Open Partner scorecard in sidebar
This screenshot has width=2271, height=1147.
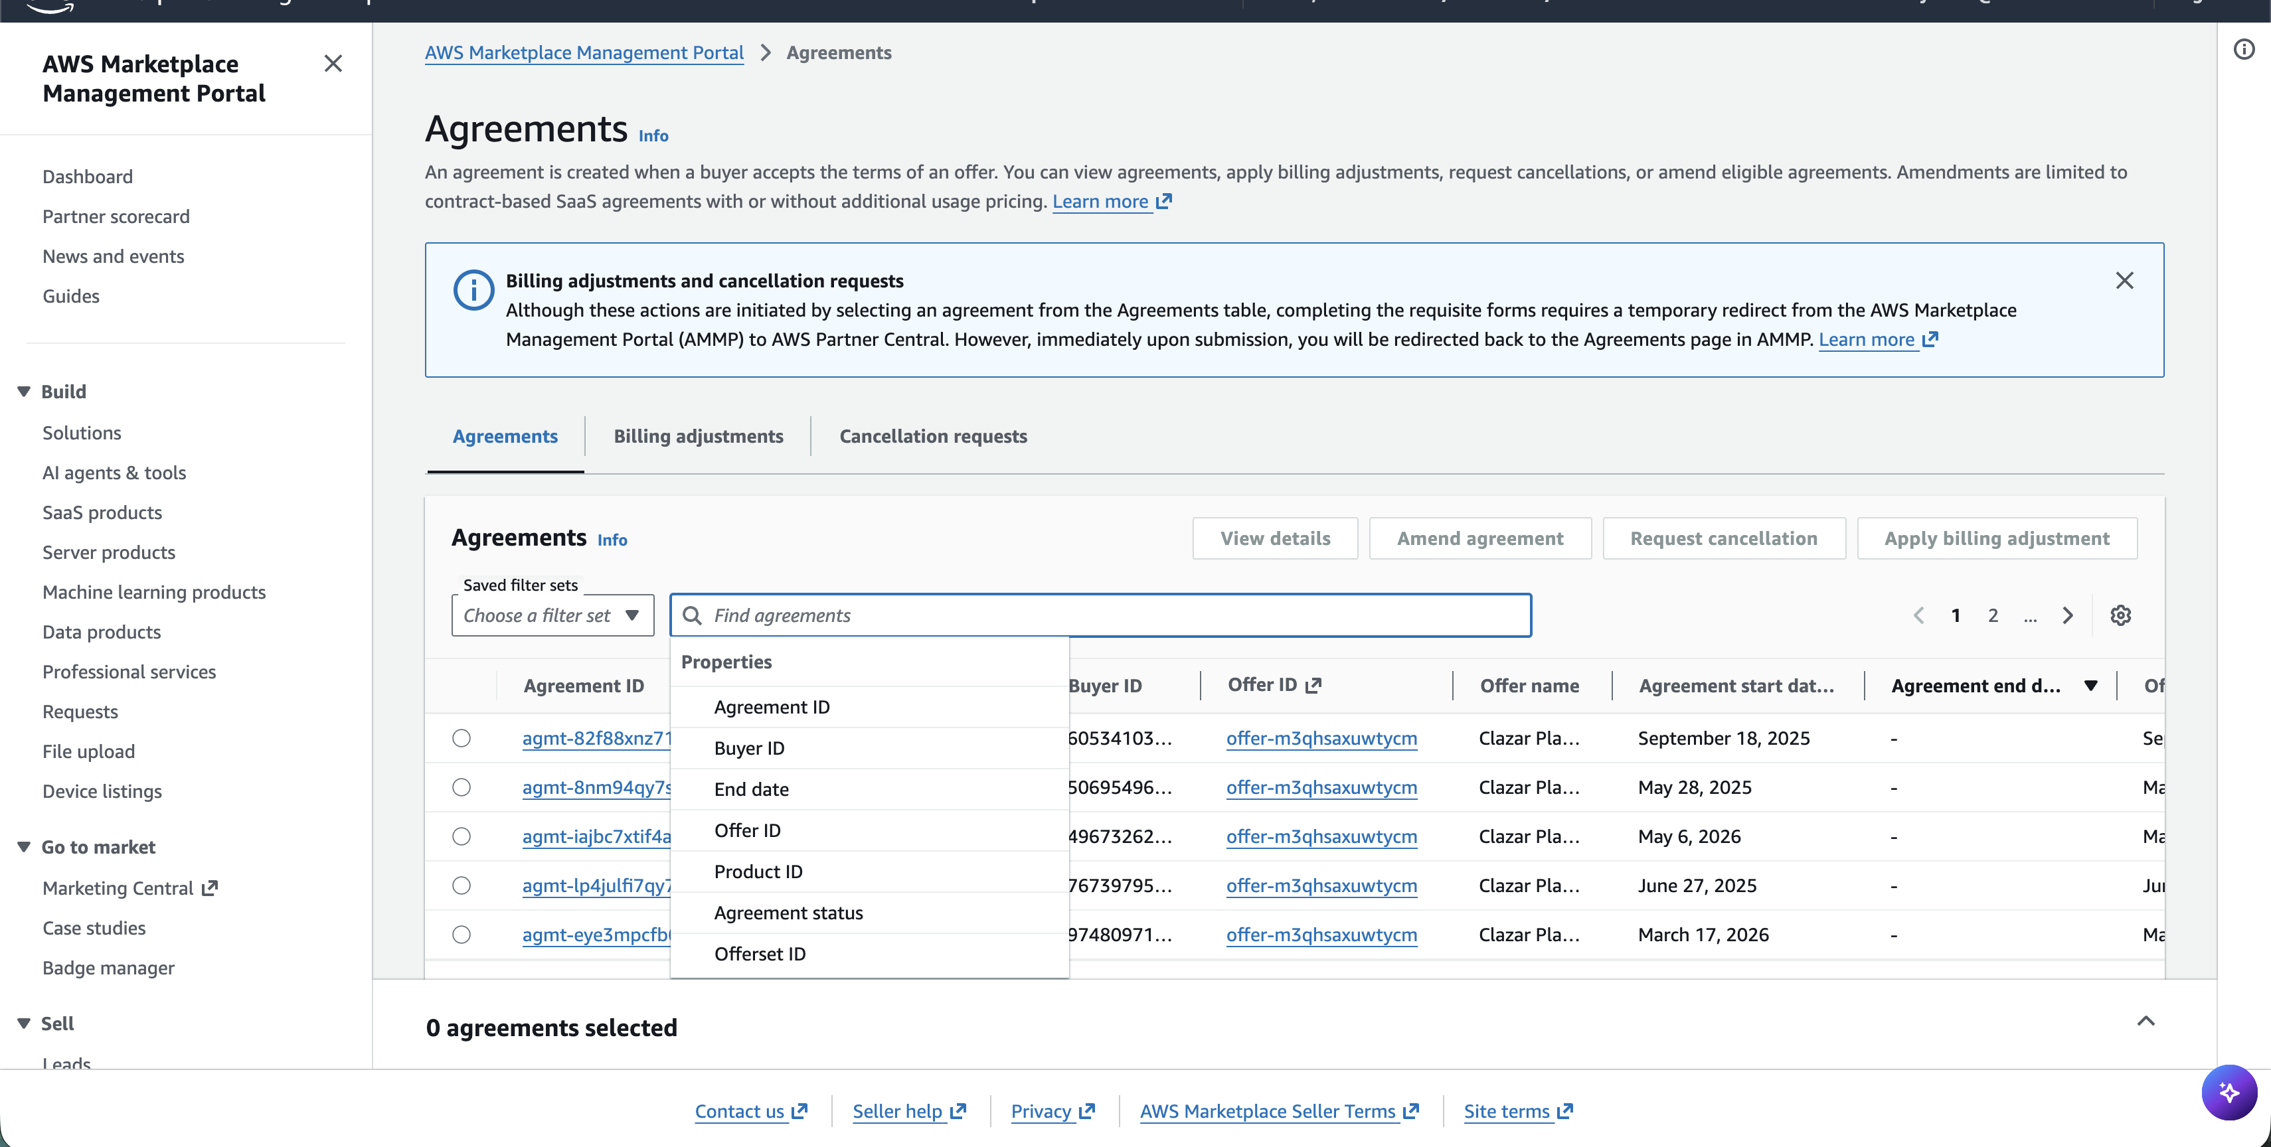116,216
